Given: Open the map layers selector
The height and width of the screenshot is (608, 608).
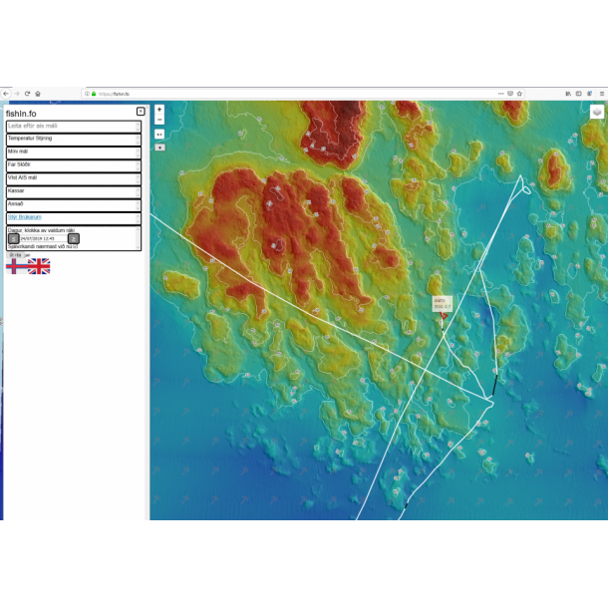Looking at the screenshot, I should point(597,112).
